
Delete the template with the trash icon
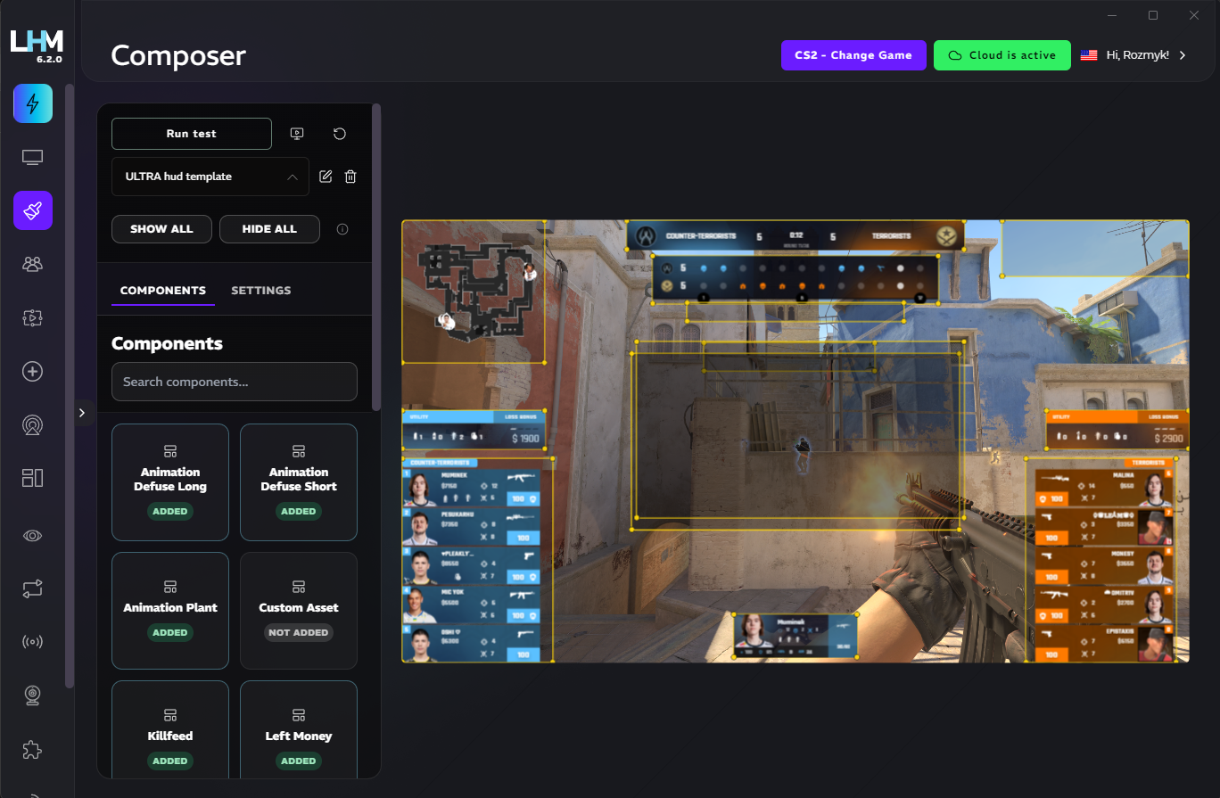tap(350, 176)
